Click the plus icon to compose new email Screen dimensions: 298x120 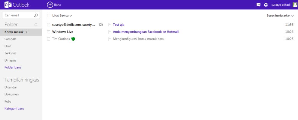[50, 5]
